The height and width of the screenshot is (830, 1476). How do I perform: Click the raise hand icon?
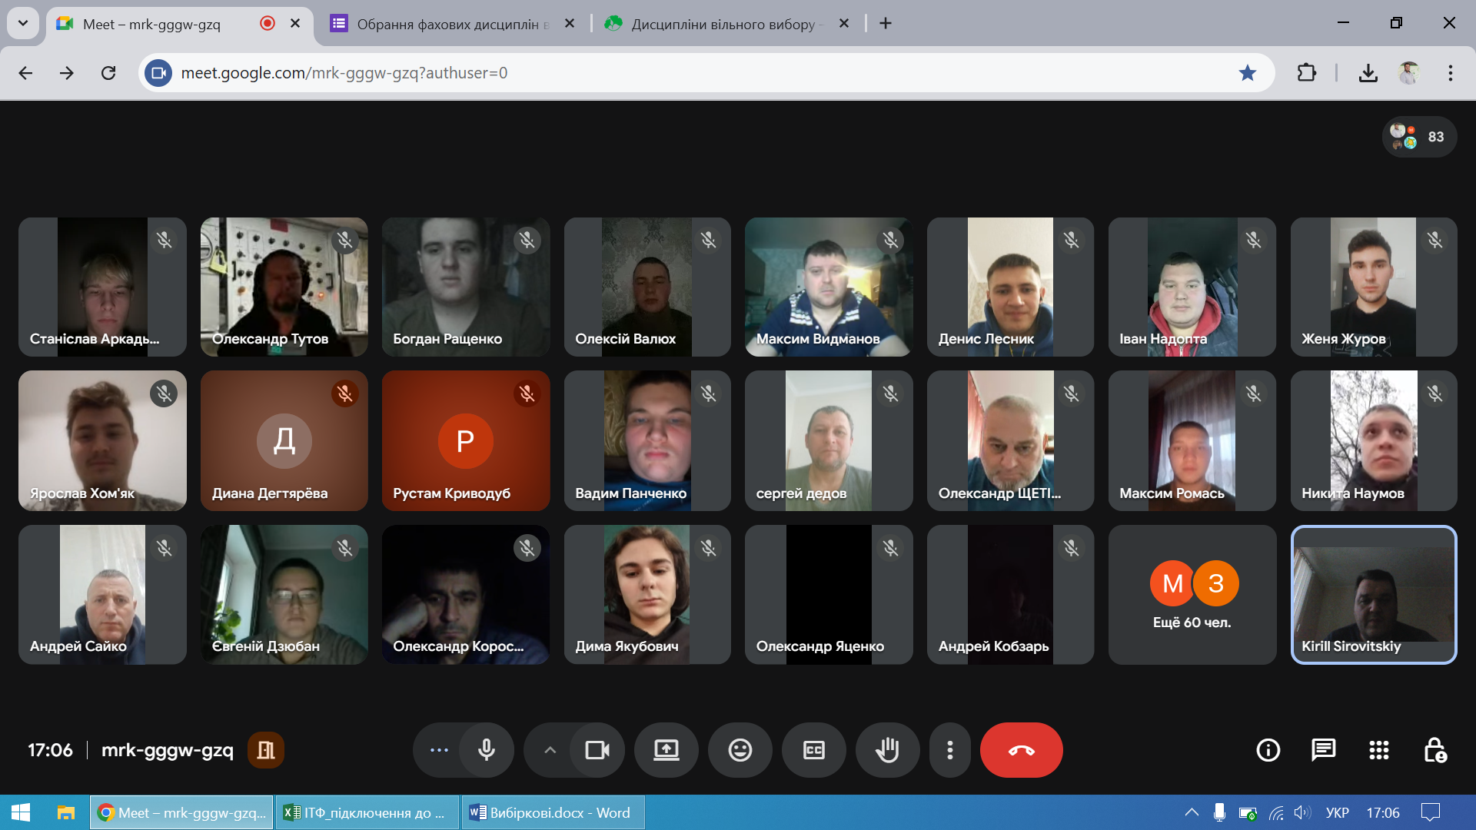tap(887, 750)
